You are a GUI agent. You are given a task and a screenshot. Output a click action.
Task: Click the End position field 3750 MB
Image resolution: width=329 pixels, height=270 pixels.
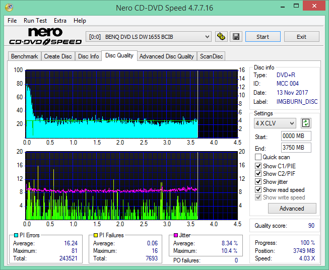(296, 148)
